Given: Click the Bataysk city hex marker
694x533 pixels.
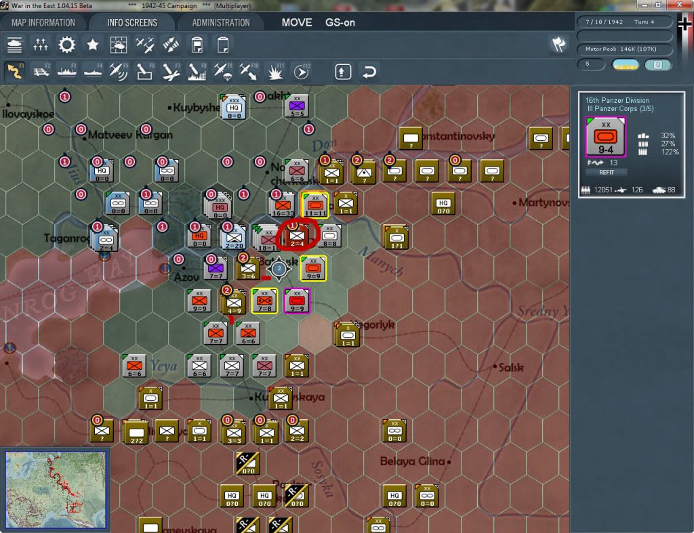Looking at the screenshot, I should pyautogui.click(x=279, y=268).
